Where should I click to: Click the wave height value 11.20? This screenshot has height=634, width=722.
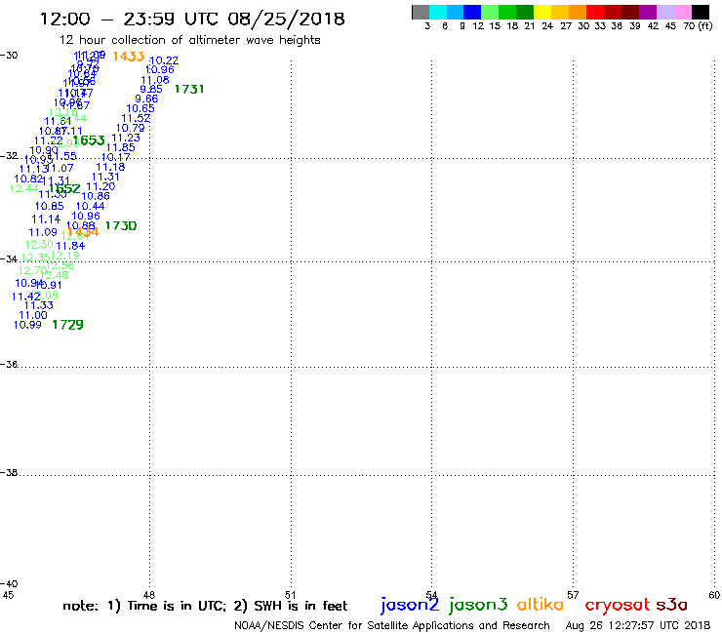100,186
